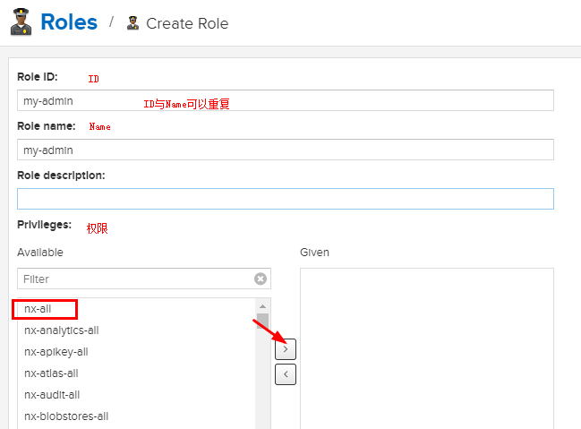581x429 pixels.
Task: Focus the Role ID input field
Action: pyautogui.click(x=285, y=100)
